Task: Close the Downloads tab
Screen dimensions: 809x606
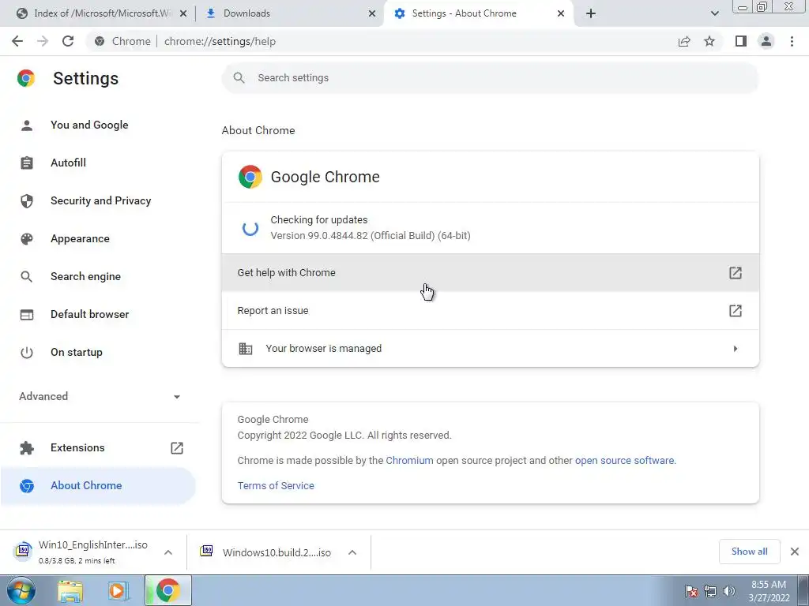Action: click(x=372, y=13)
